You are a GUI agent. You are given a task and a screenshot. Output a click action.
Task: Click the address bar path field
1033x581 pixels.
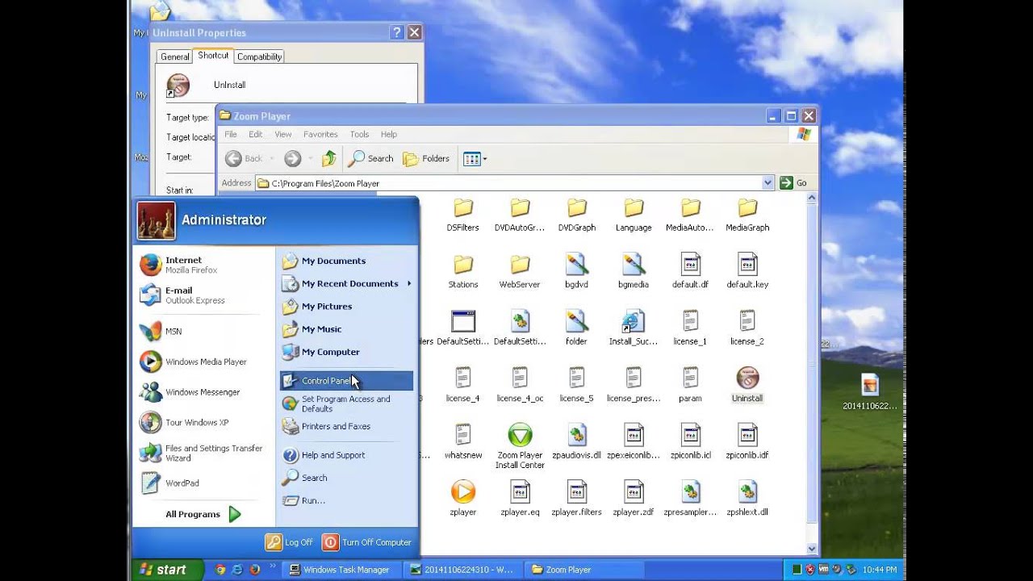point(514,183)
